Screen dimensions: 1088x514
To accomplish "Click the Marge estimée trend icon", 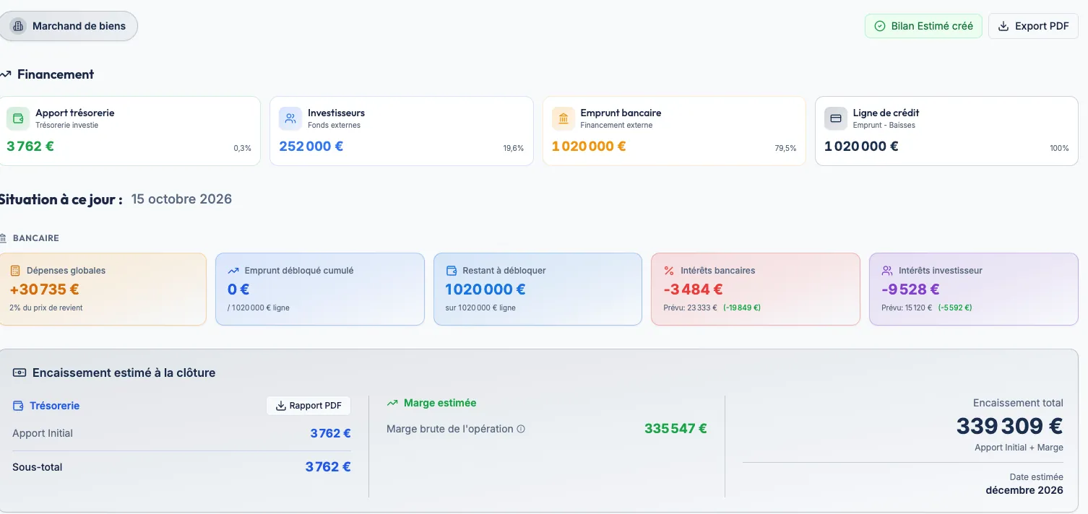I will [x=392, y=403].
